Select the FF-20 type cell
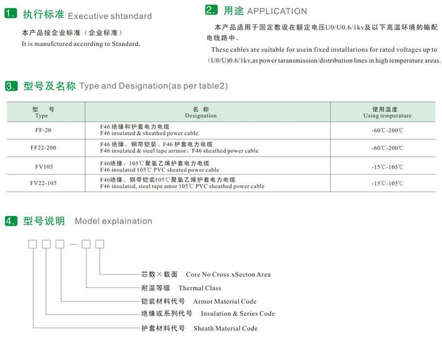 (44, 130)
